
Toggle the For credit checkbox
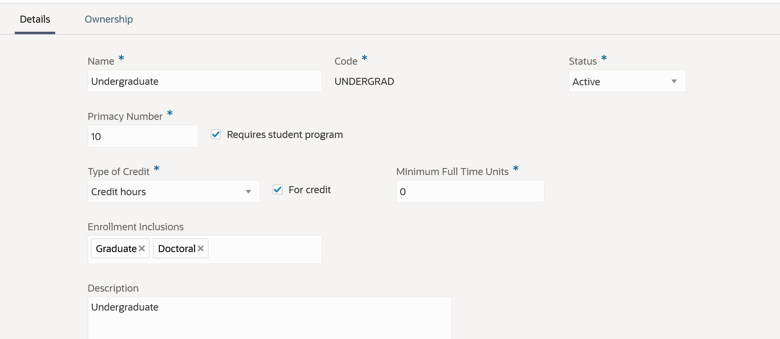(278, 189)
